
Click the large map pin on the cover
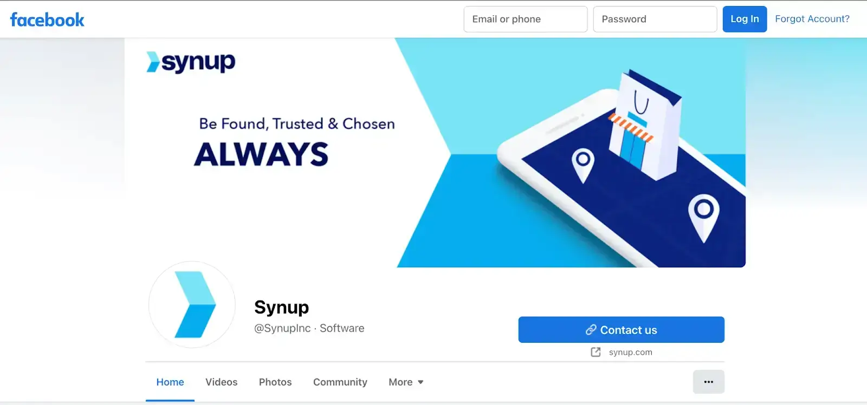(703, 218)
